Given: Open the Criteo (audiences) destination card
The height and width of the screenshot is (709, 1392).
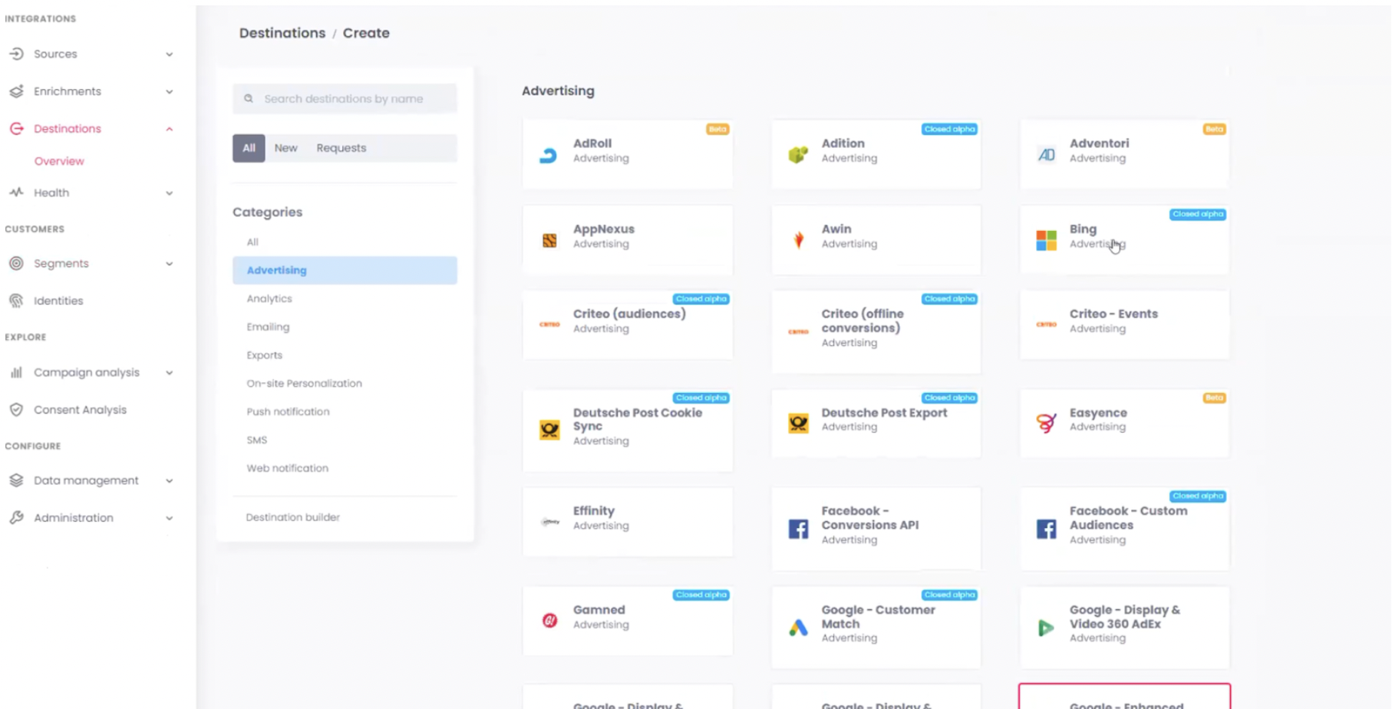Looking at the screenshot, I should click(628, 324).
